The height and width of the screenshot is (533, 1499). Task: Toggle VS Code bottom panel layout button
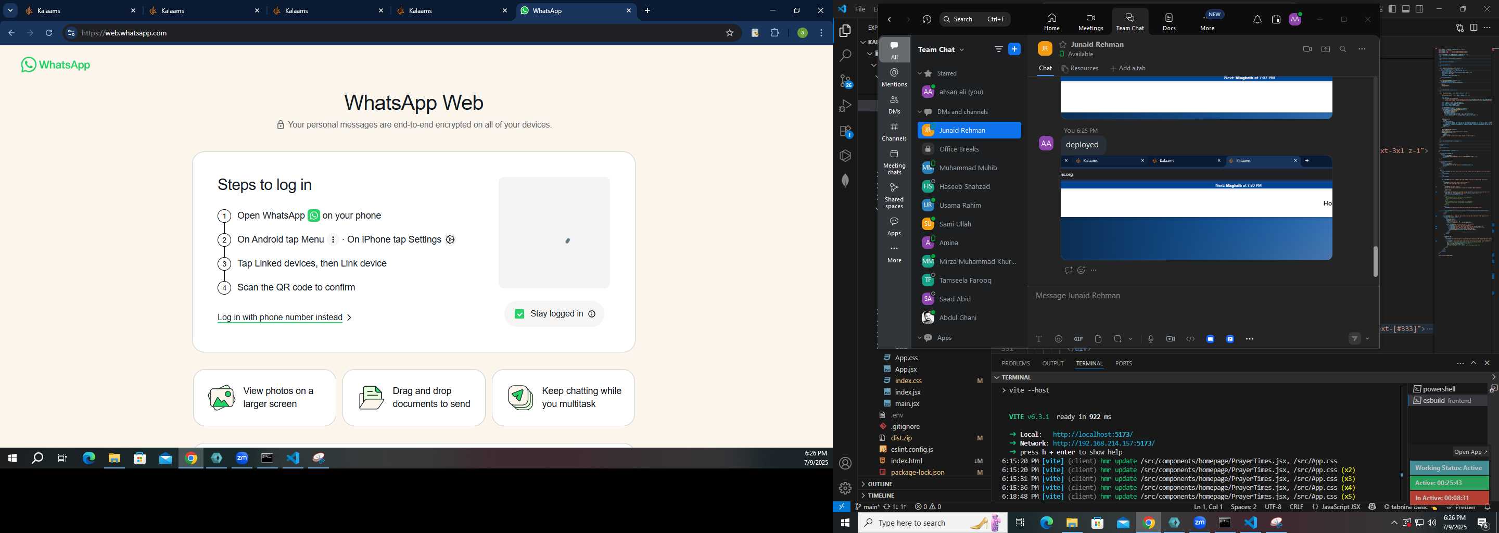coord(1406,9)
